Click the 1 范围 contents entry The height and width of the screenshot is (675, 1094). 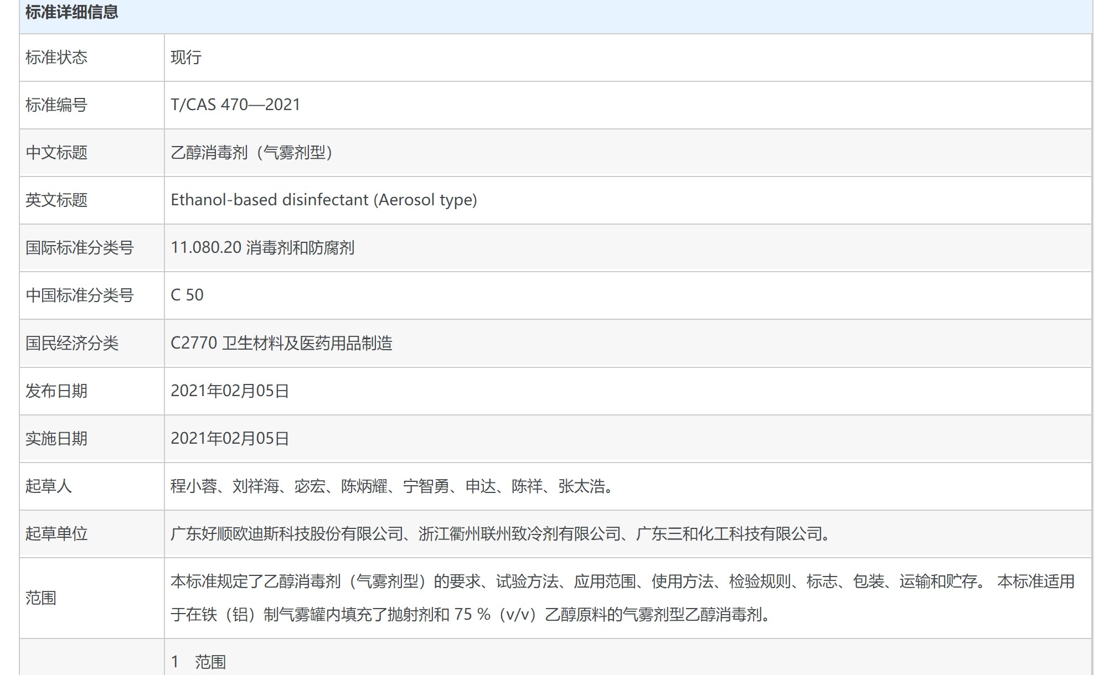coord(198,662)
